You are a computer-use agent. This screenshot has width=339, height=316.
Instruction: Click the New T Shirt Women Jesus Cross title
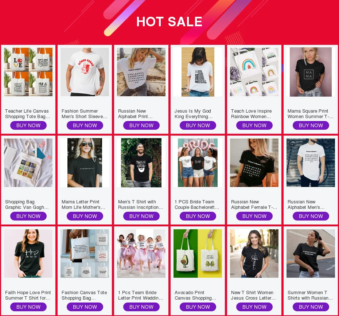coord(253,295)
